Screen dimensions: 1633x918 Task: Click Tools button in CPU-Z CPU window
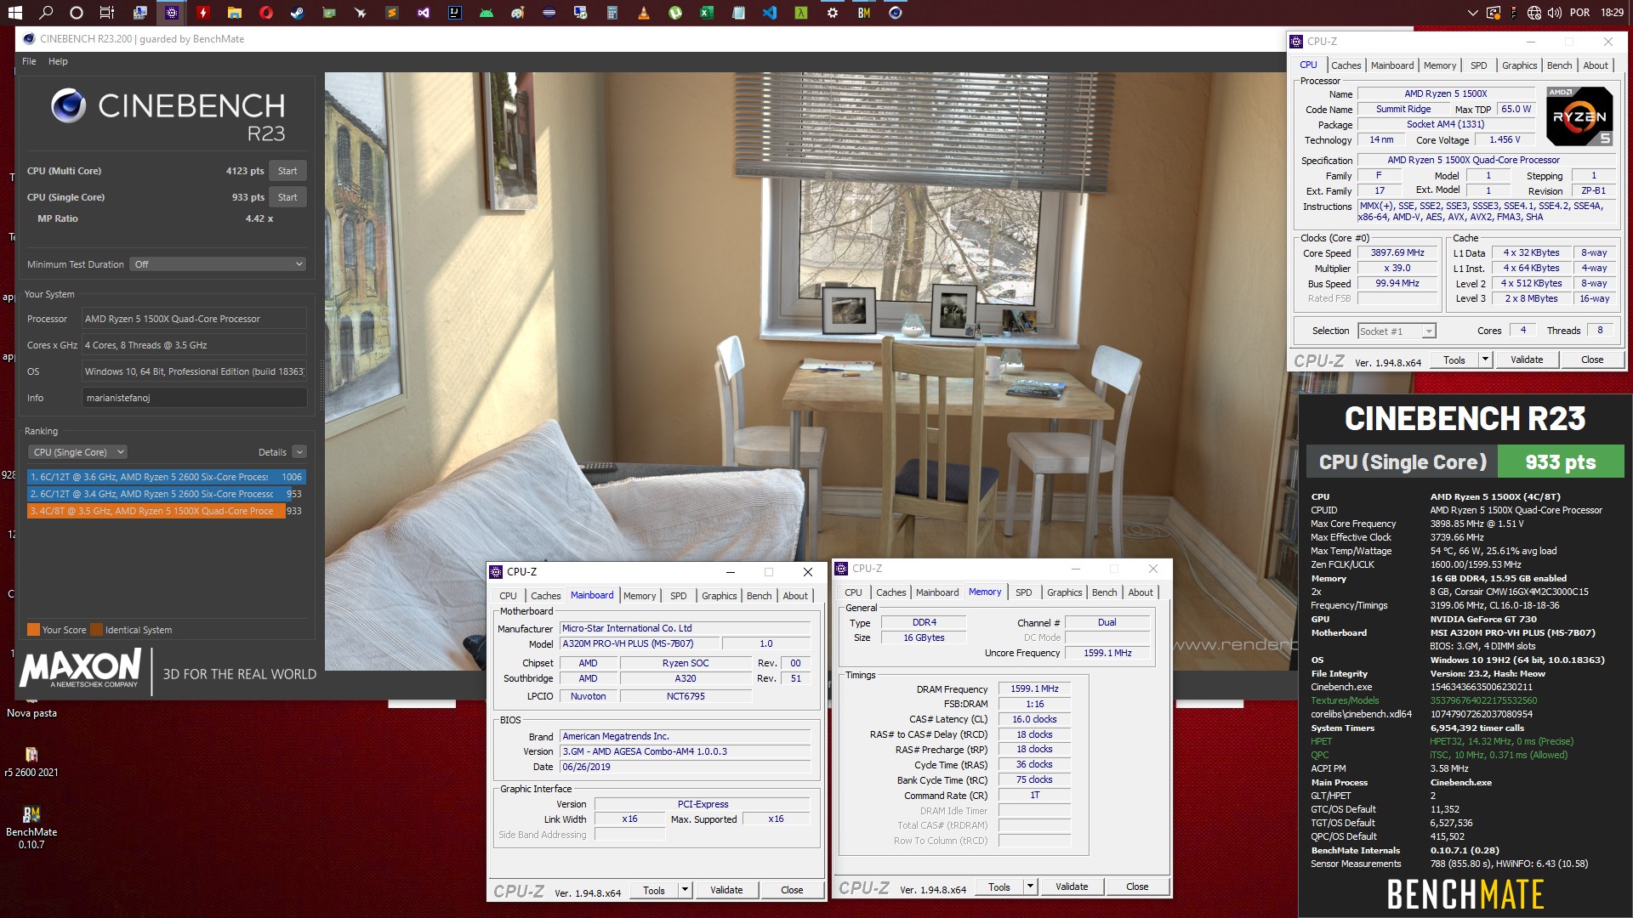(1454, 360)
